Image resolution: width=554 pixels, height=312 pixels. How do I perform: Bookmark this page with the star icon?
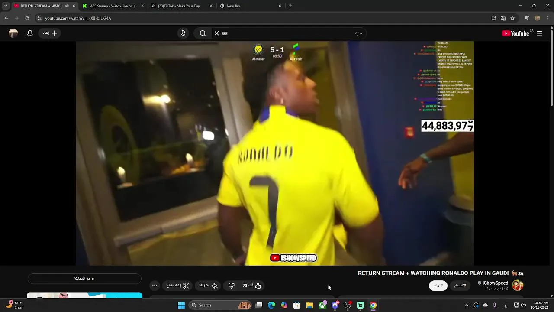coord(512,18)
